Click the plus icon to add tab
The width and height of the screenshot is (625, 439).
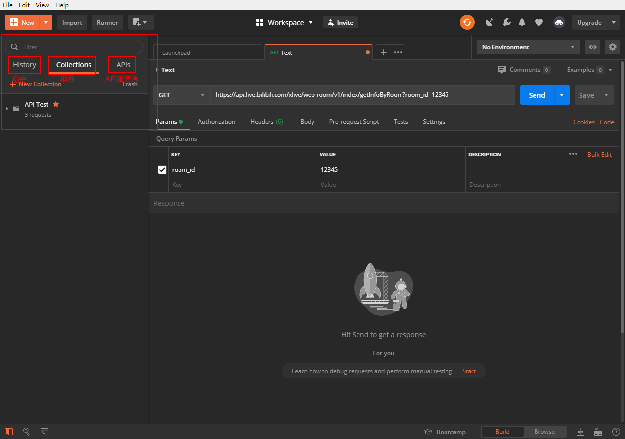coord(383,52)
